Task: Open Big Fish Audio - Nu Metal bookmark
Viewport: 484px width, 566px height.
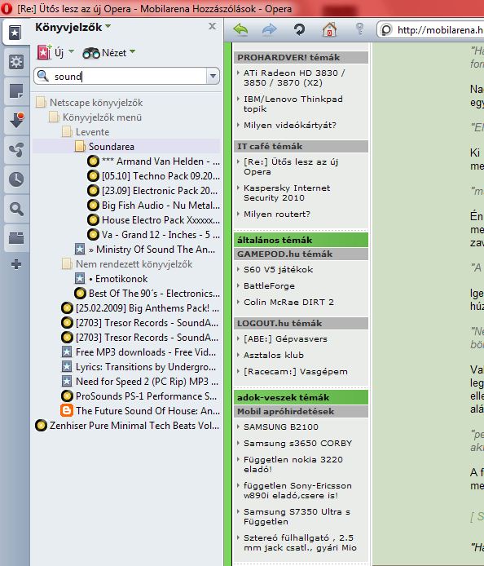Action: coord(154,206)
